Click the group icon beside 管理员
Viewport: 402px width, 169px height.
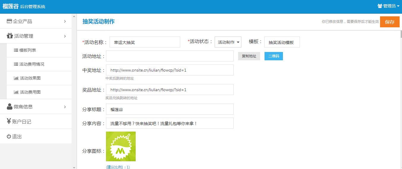click(x=380, y=6)
